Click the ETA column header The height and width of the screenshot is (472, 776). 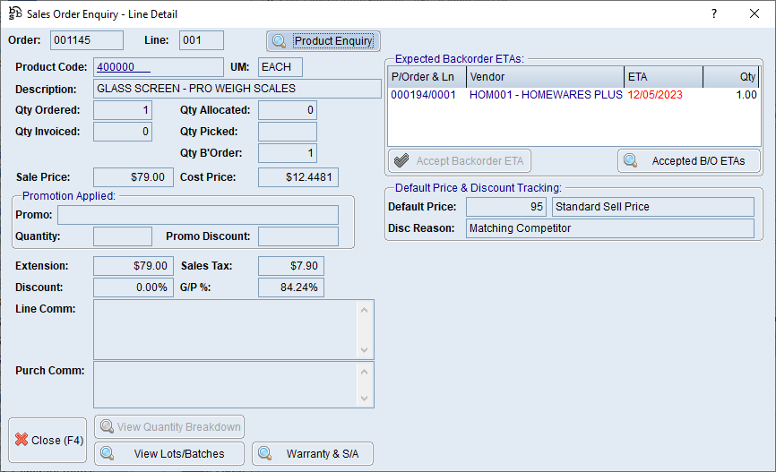(x=662, y=77)
